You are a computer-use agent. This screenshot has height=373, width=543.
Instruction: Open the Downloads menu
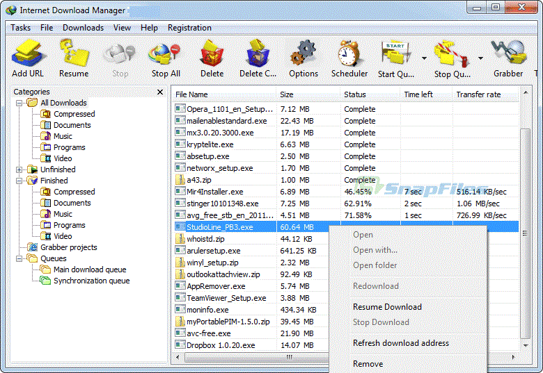tap(83, 28)
